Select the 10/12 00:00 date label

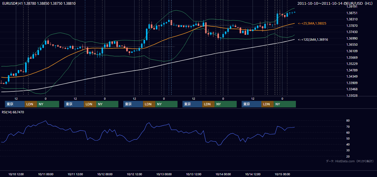(x=105, y=174)
